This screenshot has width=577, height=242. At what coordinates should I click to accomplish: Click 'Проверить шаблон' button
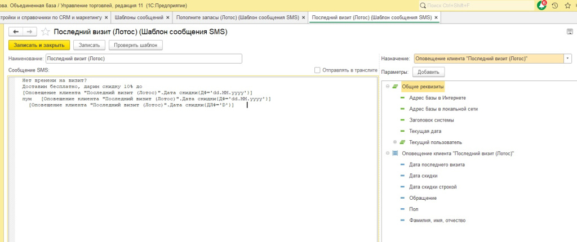(x=136, y=45)
